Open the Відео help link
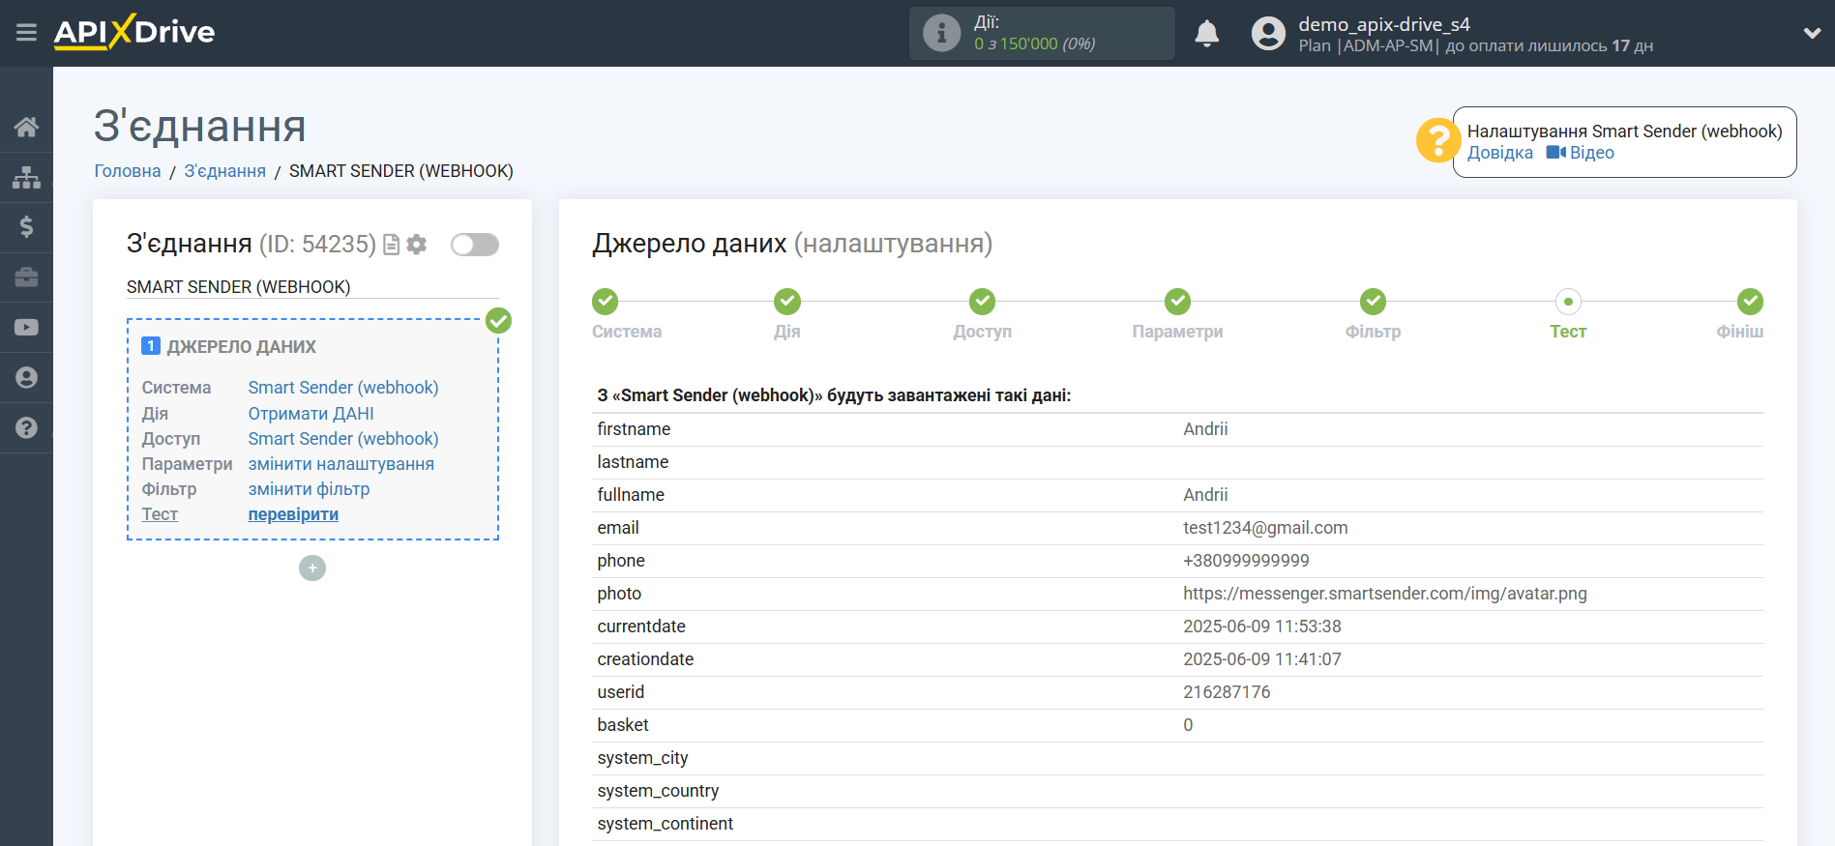 coord(1581,153)
